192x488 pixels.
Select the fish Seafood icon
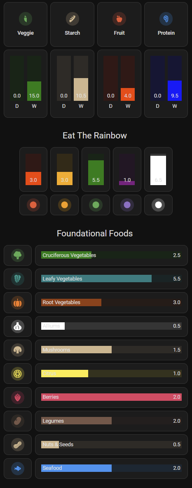coord(18,469)
